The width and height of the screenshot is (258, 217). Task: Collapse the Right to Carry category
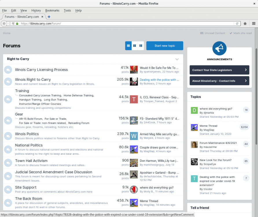click(x=177, y=59)
